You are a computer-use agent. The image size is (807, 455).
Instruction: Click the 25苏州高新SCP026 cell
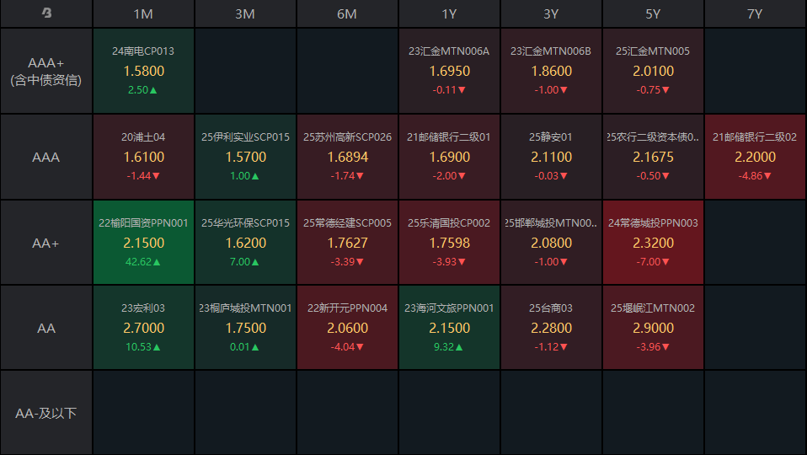point(347,157)
